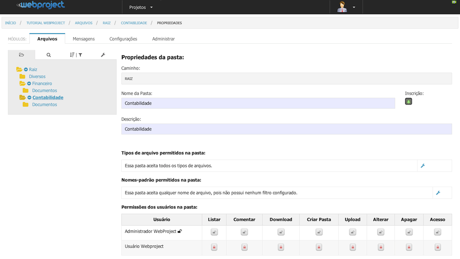Viewport: 460px width, 259px height.
Task: Toggle the Inscrição bell subscription
Action: (408, 102)
